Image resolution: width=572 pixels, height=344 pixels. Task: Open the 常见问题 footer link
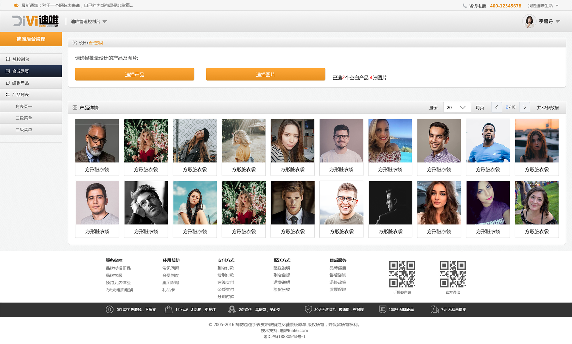click(171, 268)
